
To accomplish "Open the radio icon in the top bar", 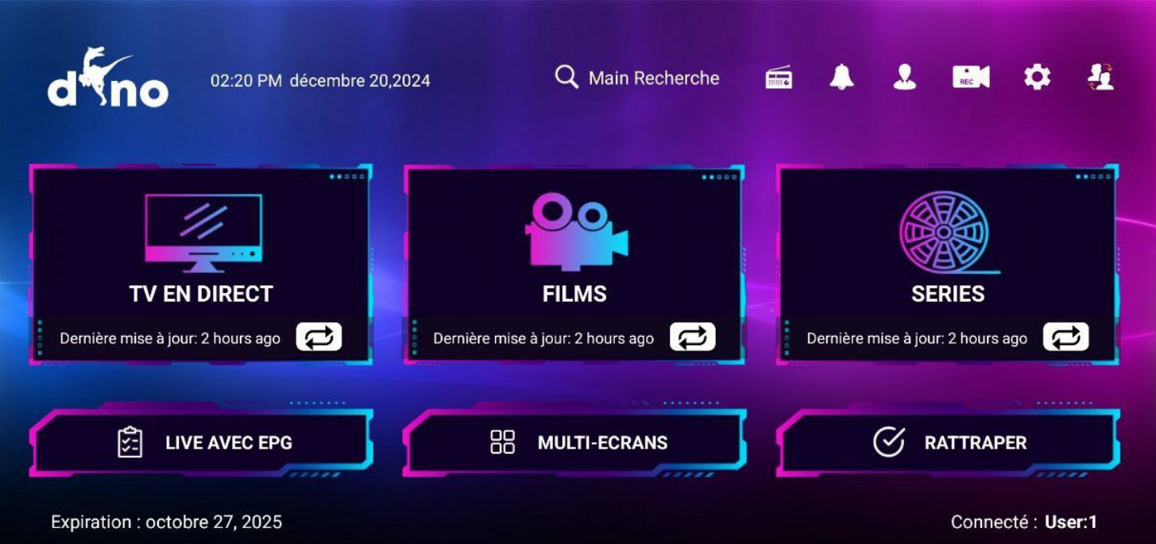I will click(779, 78).
